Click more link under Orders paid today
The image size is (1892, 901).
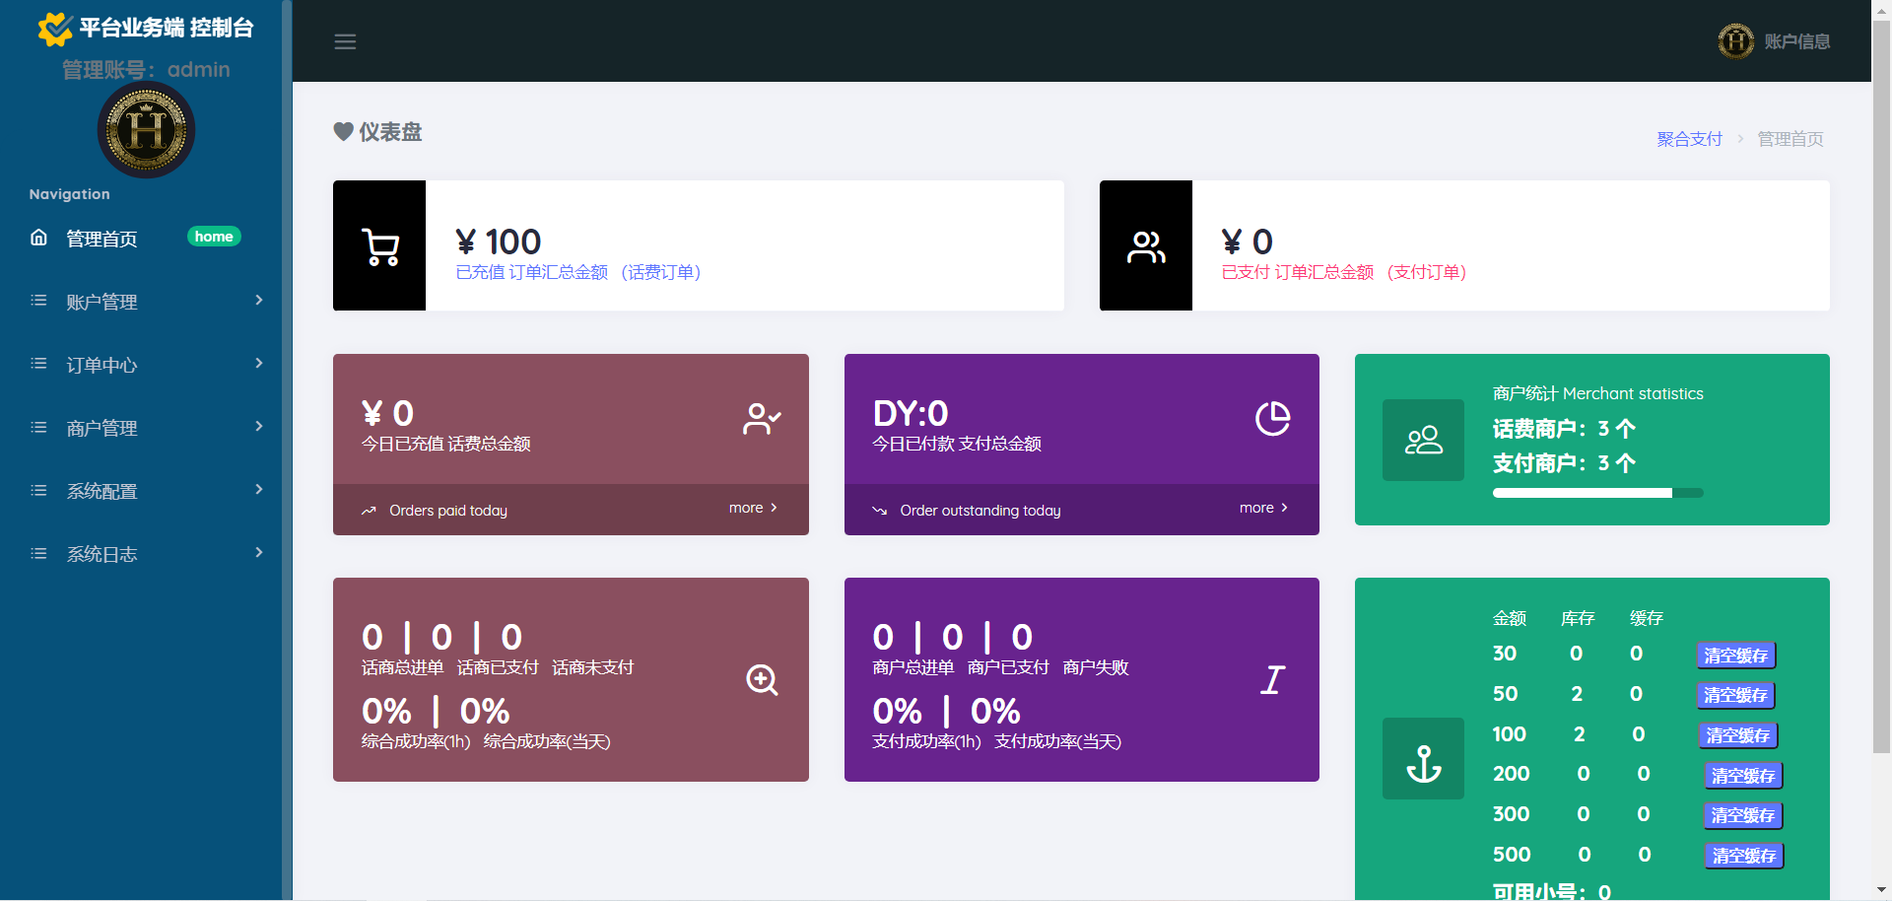pos(753,508)
